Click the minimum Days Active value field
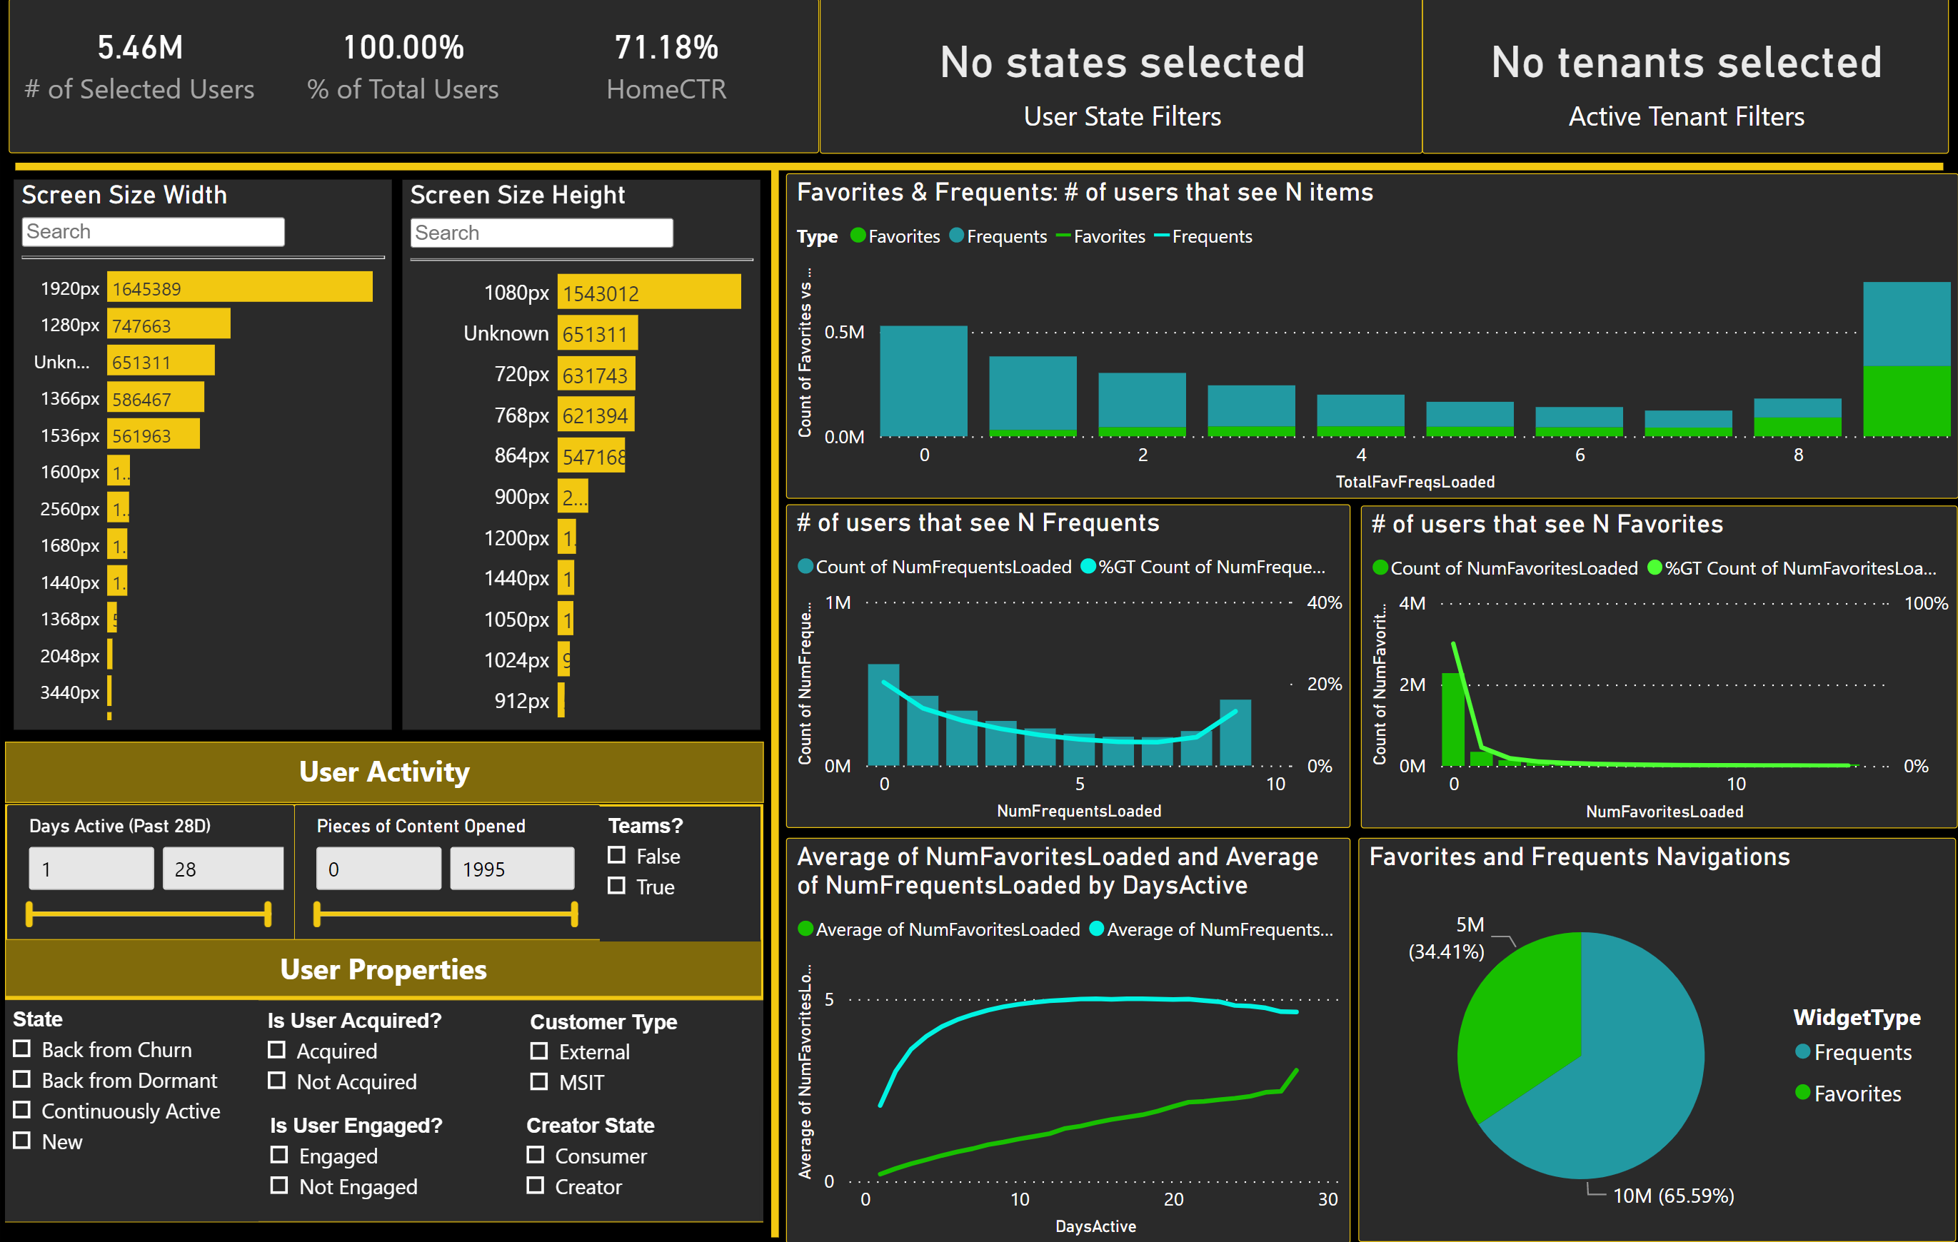Image resolution: width=1958 pixels, height=1242 pixels. pos(90,868)
